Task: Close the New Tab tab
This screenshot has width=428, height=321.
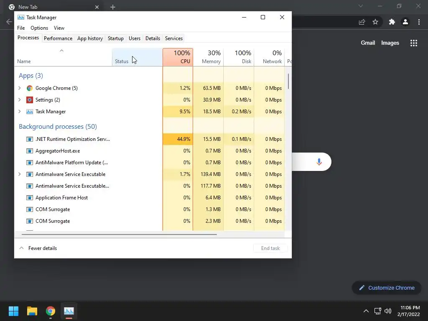Action: coord(97,7)
